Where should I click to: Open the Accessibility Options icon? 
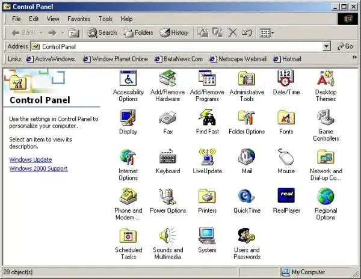(x=128, y=79)
